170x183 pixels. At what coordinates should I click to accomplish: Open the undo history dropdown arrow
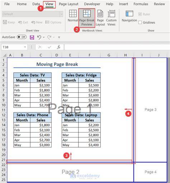pos(44,37)
